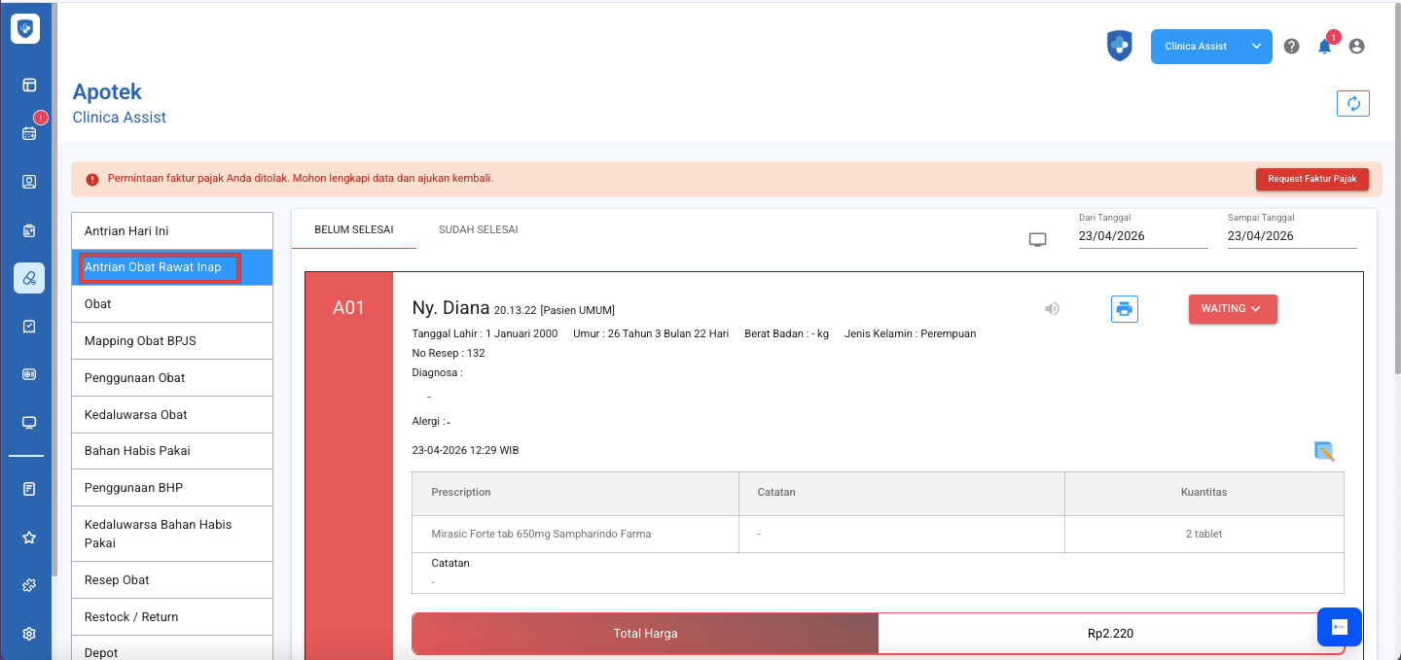Click the Sampai Tanggal date field
The height and width of the screenshot is (660, 1401).
[1291, 236]
